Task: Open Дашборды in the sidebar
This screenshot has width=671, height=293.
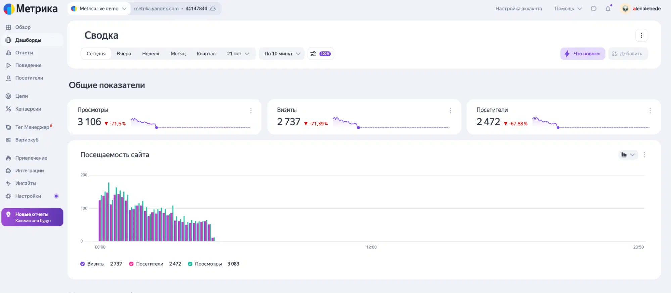Action: coord(33,40)
